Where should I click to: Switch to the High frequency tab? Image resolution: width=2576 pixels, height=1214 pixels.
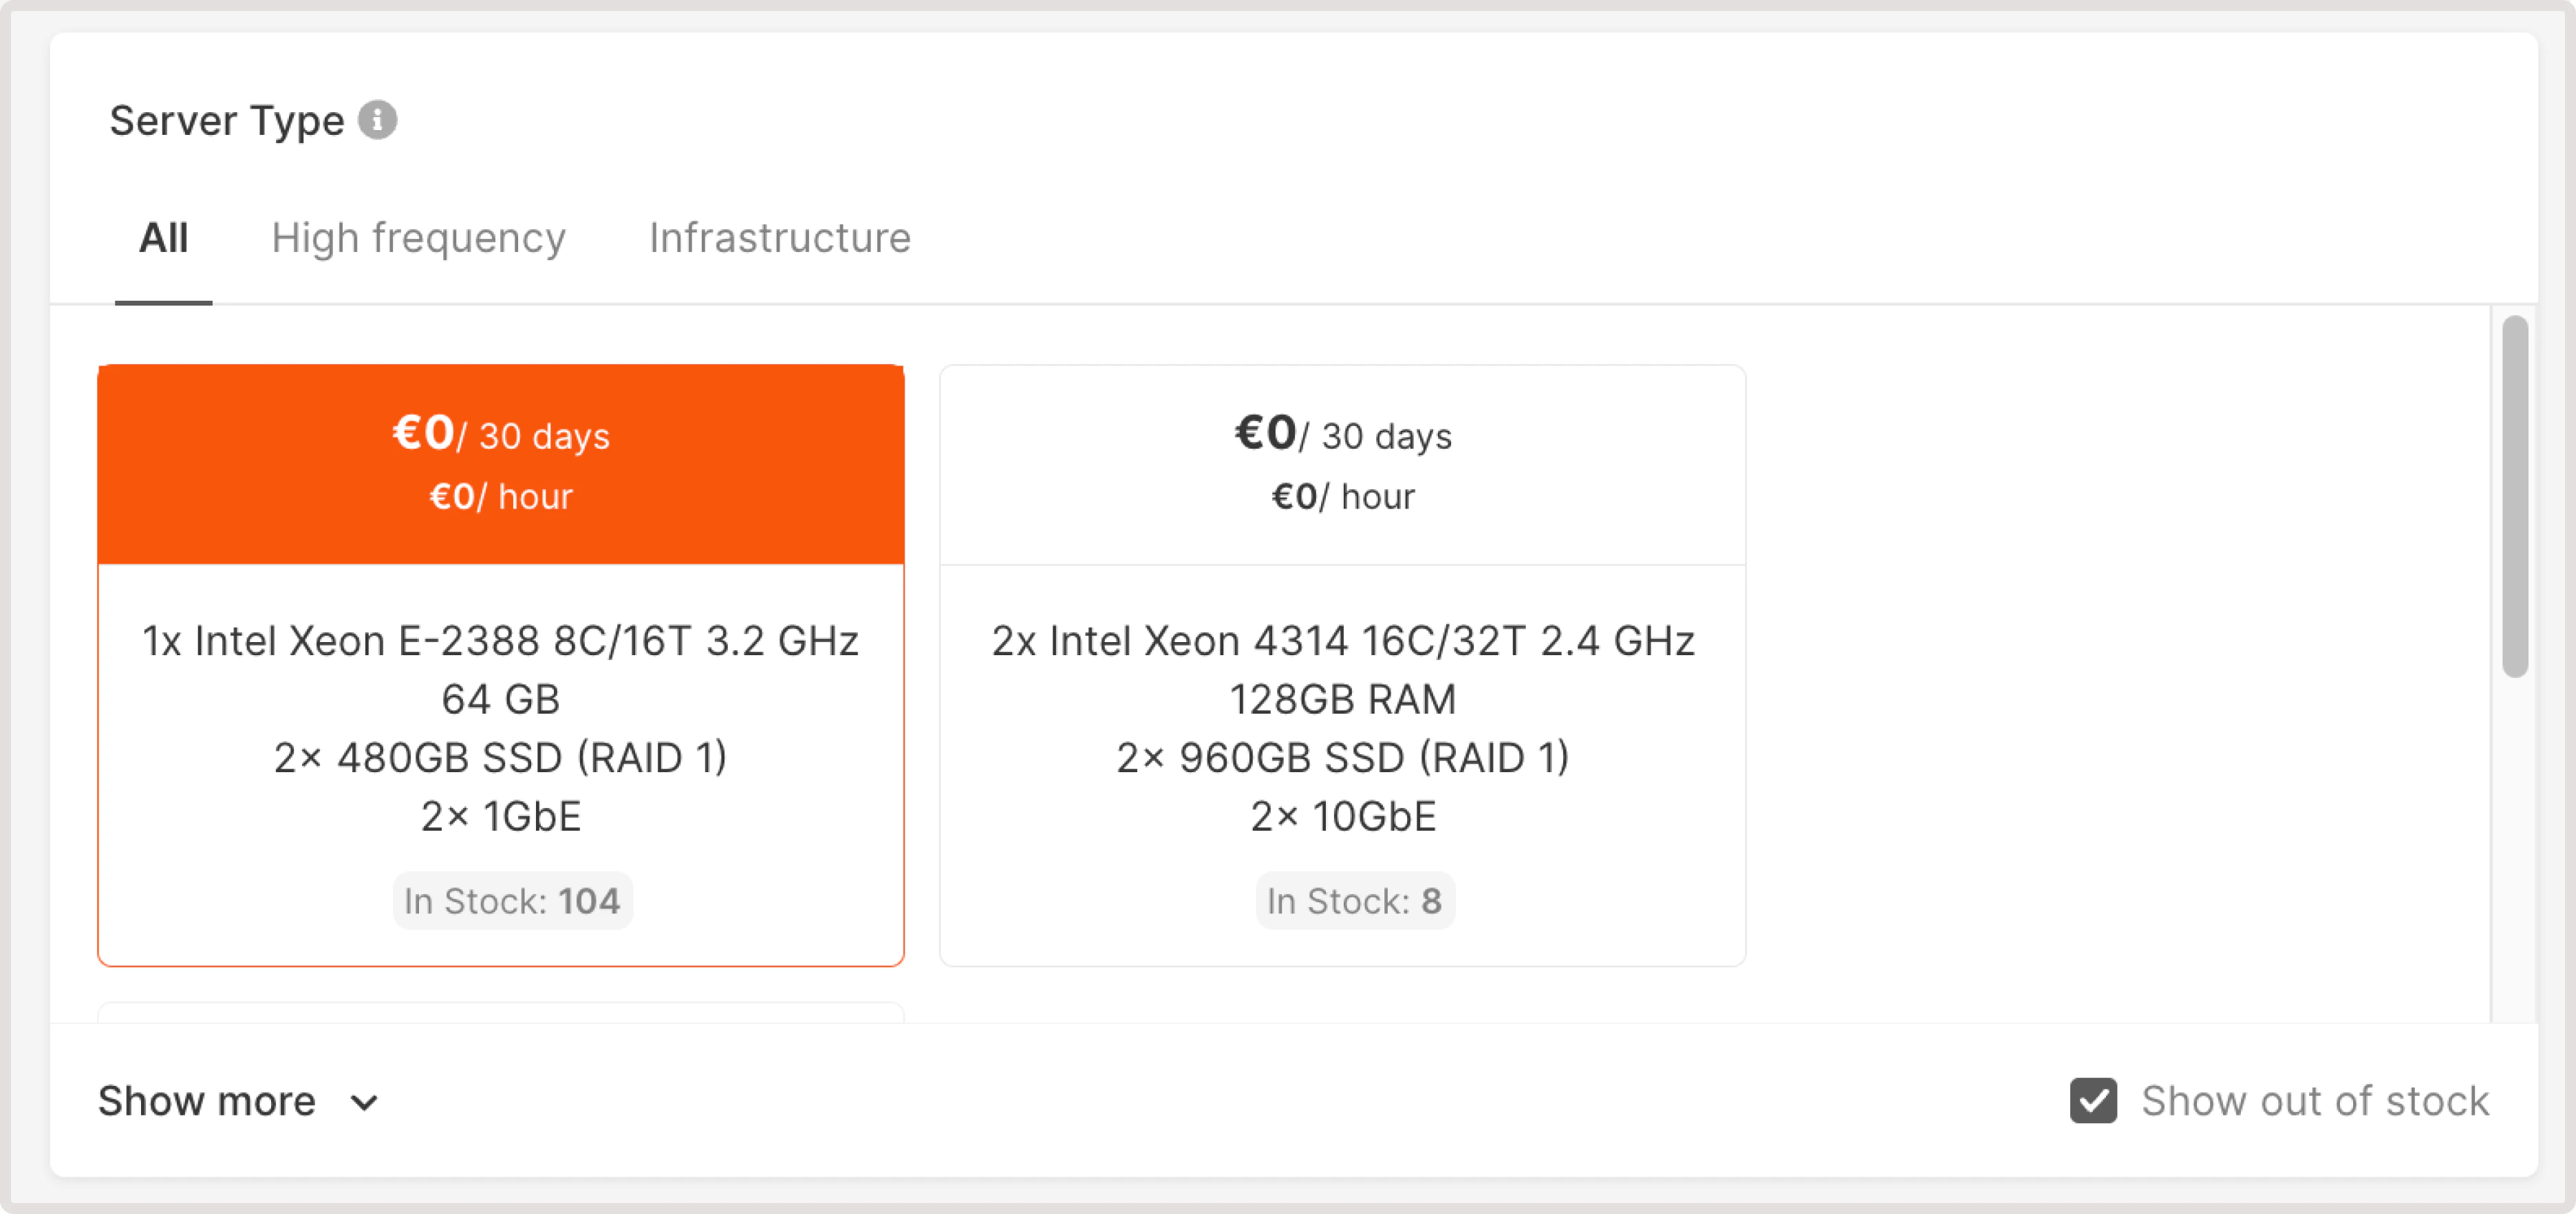pyautogui.click(x=419, y=238)
